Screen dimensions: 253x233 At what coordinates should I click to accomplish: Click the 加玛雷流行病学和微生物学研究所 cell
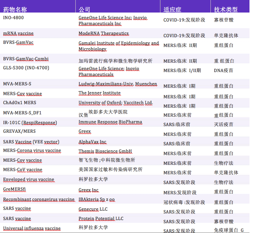115,61
